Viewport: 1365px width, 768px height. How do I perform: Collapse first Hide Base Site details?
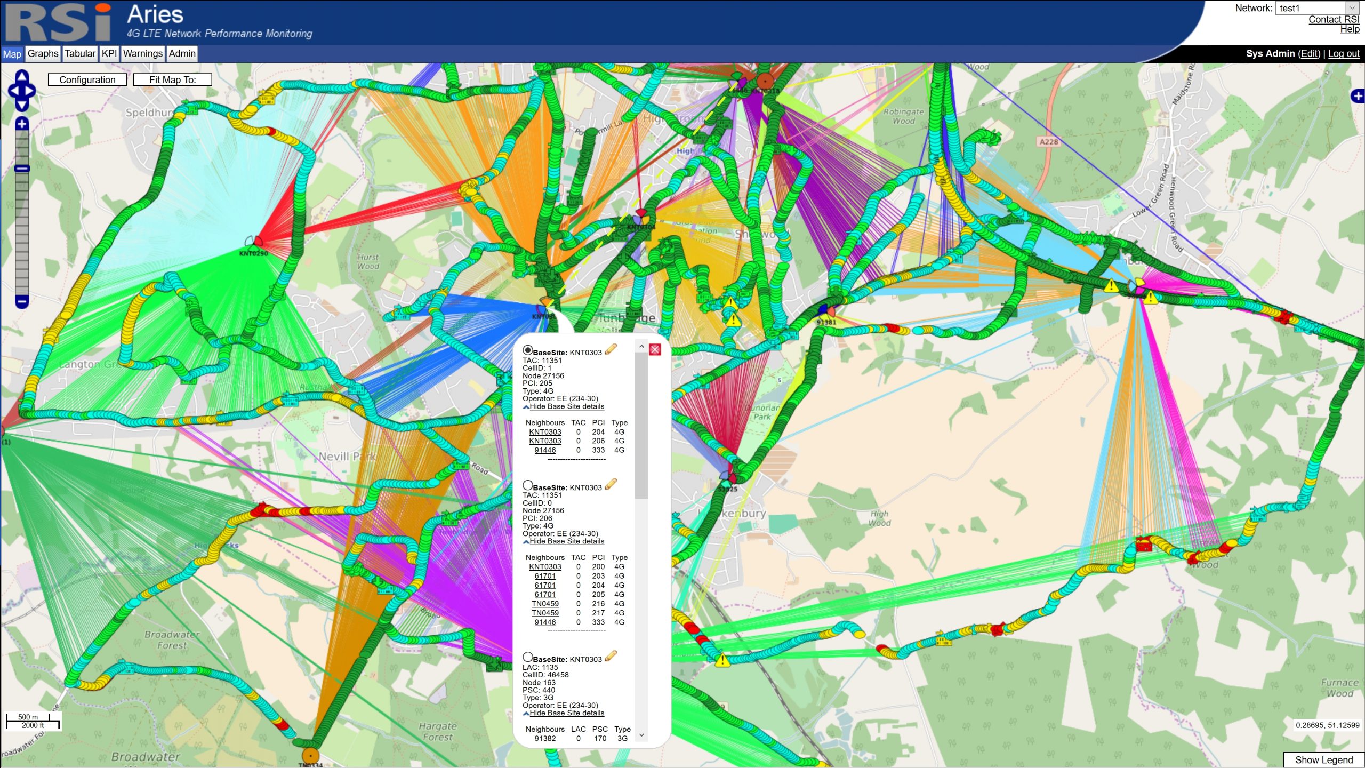[x=566, y=406]
